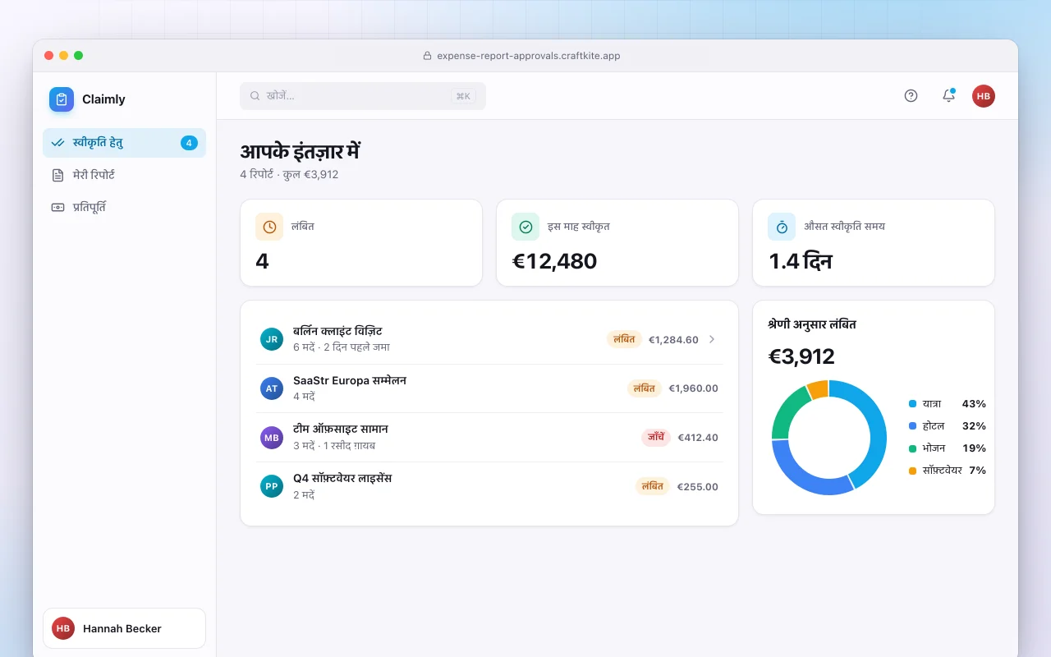Viewport: 1051px width, 657px height.
Task: Click the Hannah Becker profile button
Action: (124, 628)
